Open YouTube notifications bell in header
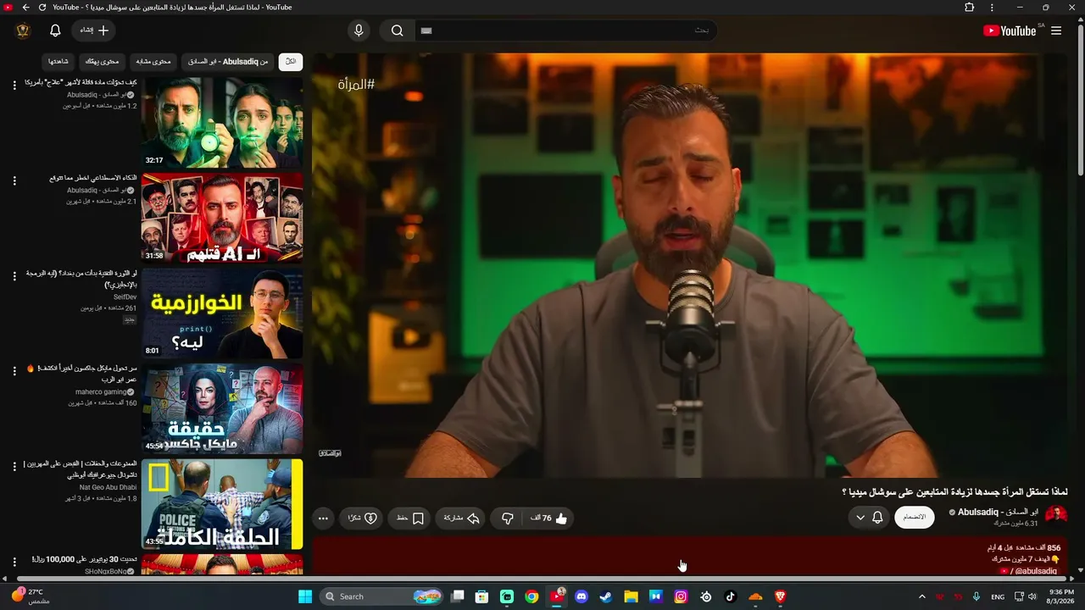The height and width of the screenshot is (610, 1085). click(55, 30)
